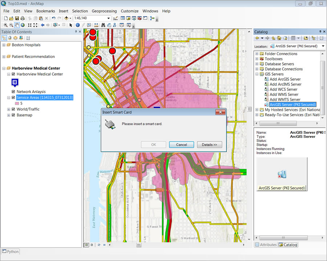This screenshot has height=261, width=327.
Task: Click the Details button in the dialog
Action: click(x=210, y=144)
